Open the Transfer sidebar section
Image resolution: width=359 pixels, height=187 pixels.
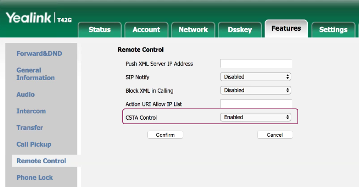tap(30, 128)
